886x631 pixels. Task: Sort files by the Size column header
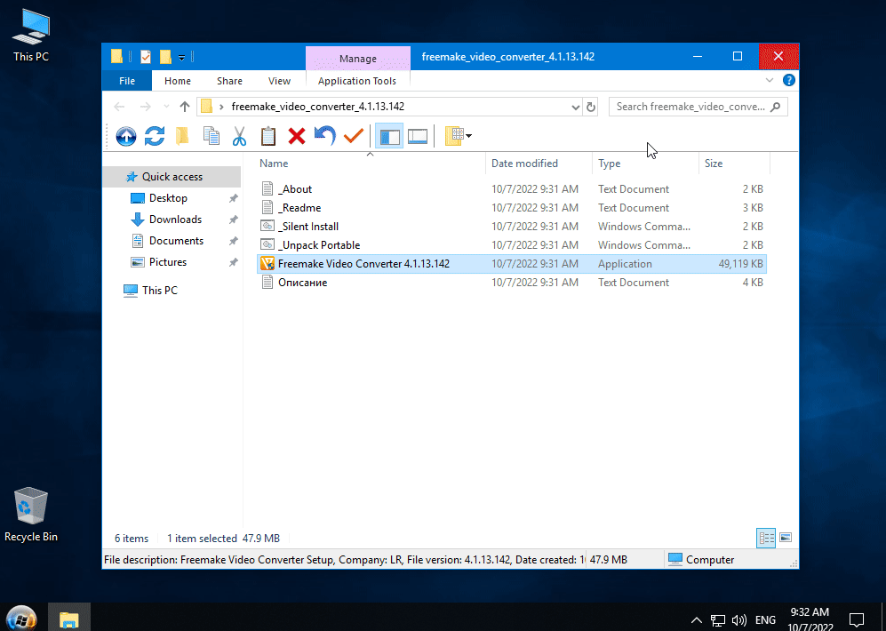[x=713, y=164]
